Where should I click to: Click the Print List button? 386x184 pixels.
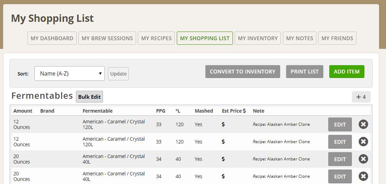click(305, 71)
